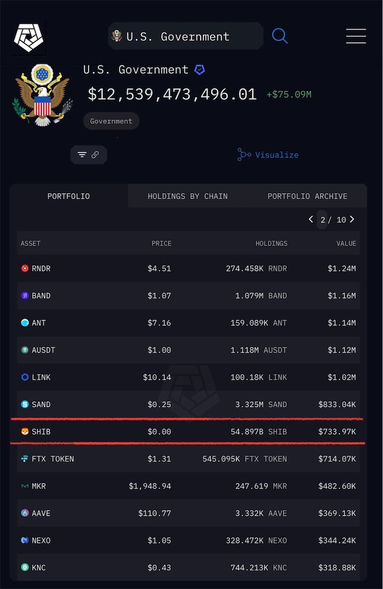This screenshot has width=383, height=589.
Task: Click the page number field
Action: pyautogui.click(x=323, y=220)
